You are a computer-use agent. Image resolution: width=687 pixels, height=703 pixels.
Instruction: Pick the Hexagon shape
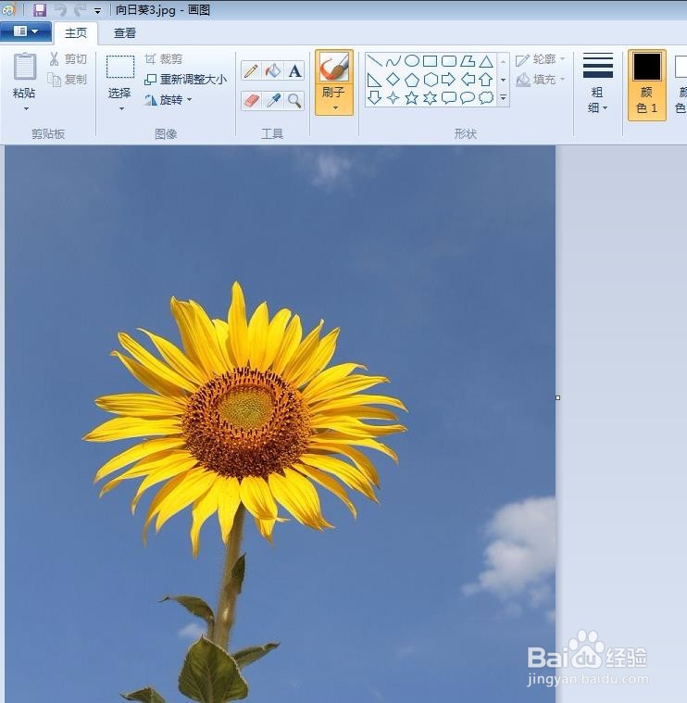[431, 80]
